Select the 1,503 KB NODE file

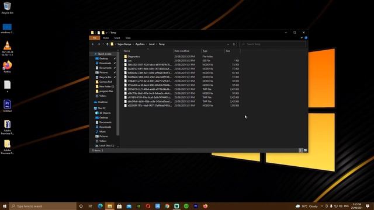(x=181, y=106)
